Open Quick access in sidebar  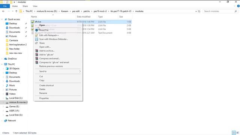coord(14,19)
